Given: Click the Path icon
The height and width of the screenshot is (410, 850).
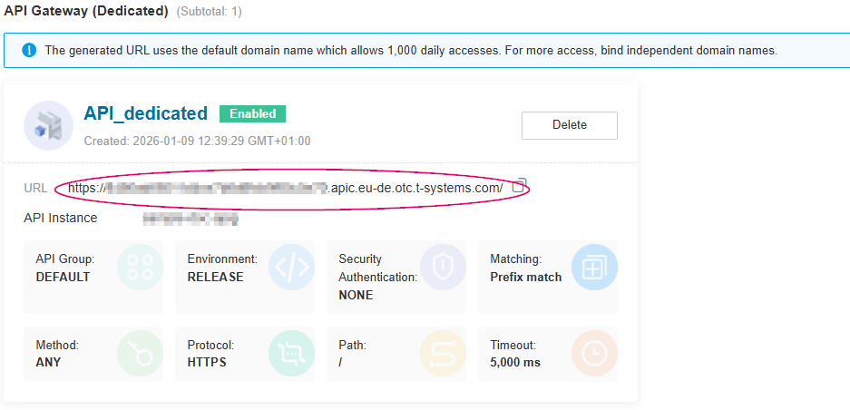Looking at the screenshot, I should pyautogui.click(x=443, y=354).
